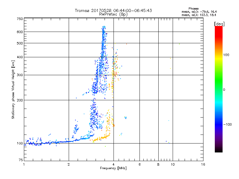Click y-axis tick label '500'

click(x=20, y=43)
